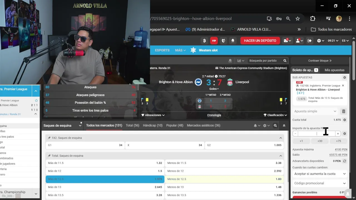The width and height of the screenshot is (356, 200).
Task: Open the Chrome profile avatar
Action: (x=339, y=19)
